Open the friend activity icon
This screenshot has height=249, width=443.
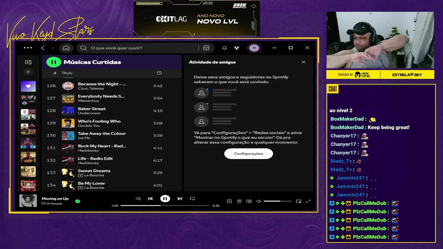(x=237, y=48)
